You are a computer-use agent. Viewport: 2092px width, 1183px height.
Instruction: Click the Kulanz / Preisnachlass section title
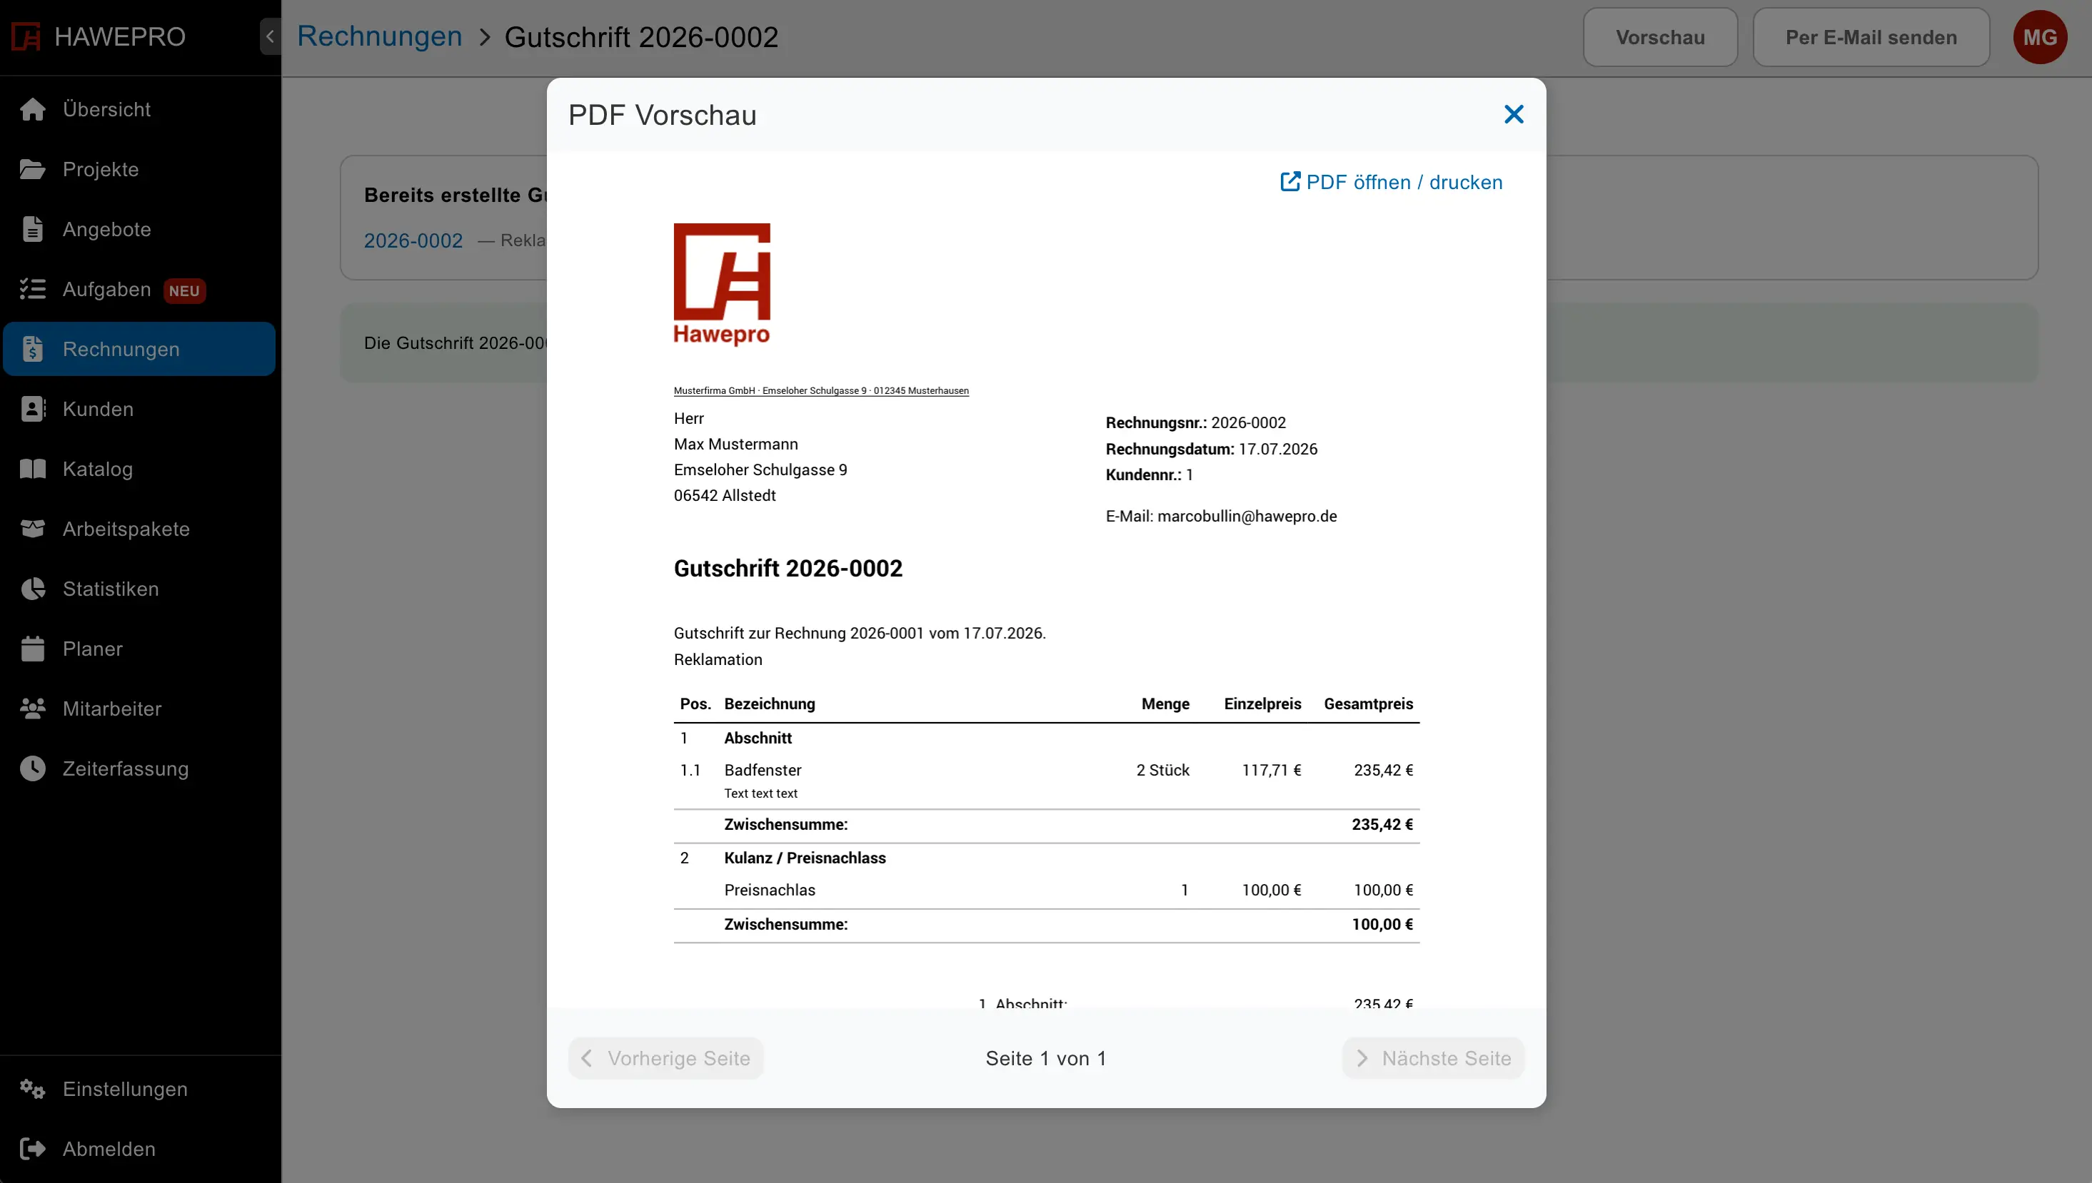pyautogui.click(x=805, y=858)
